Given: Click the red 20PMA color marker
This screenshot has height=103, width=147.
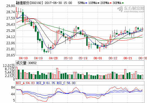Looking at the screenshot, I should (111, 3).
